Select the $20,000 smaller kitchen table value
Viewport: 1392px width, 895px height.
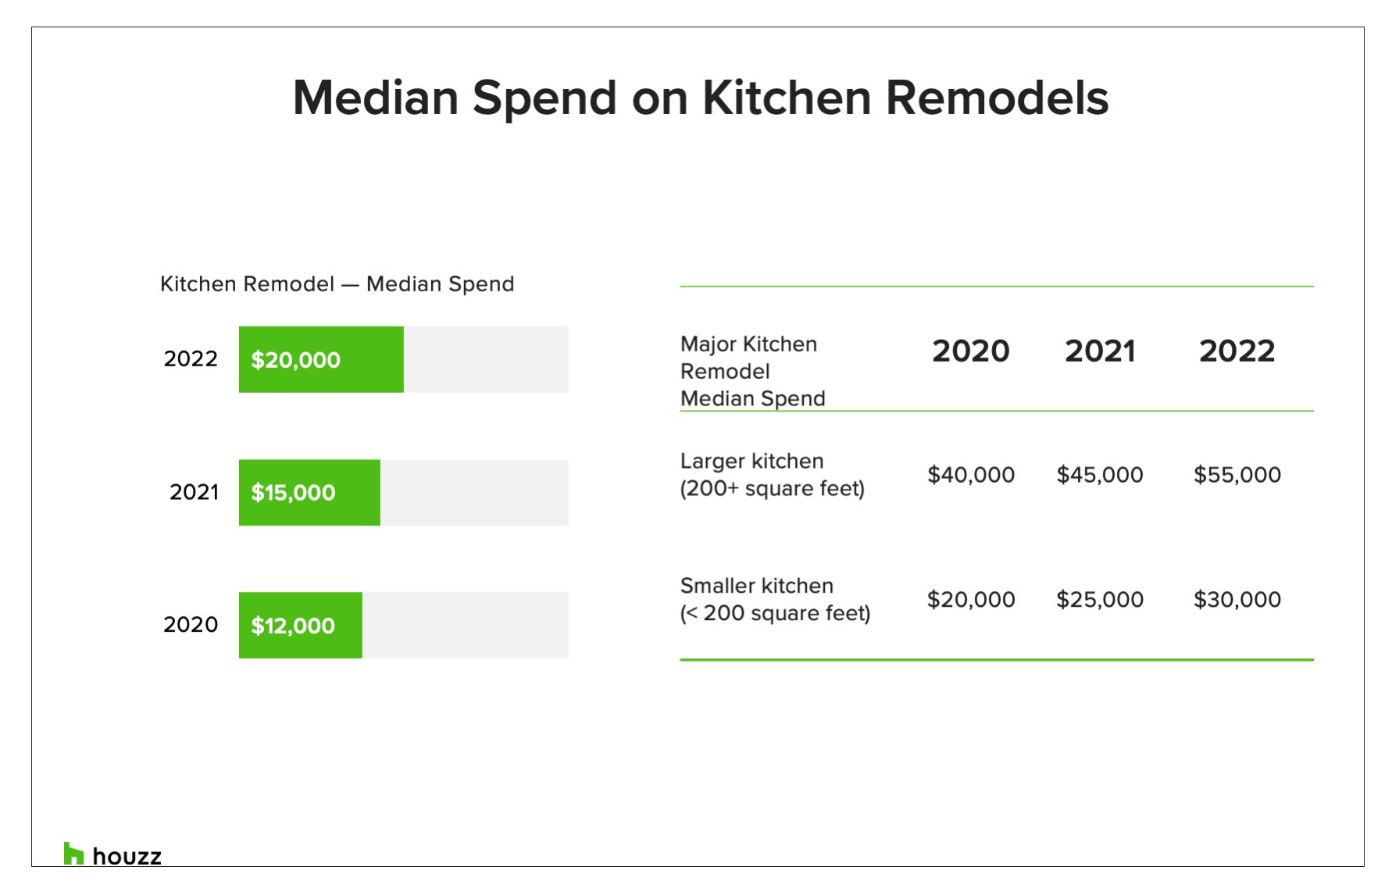(971, 599)
